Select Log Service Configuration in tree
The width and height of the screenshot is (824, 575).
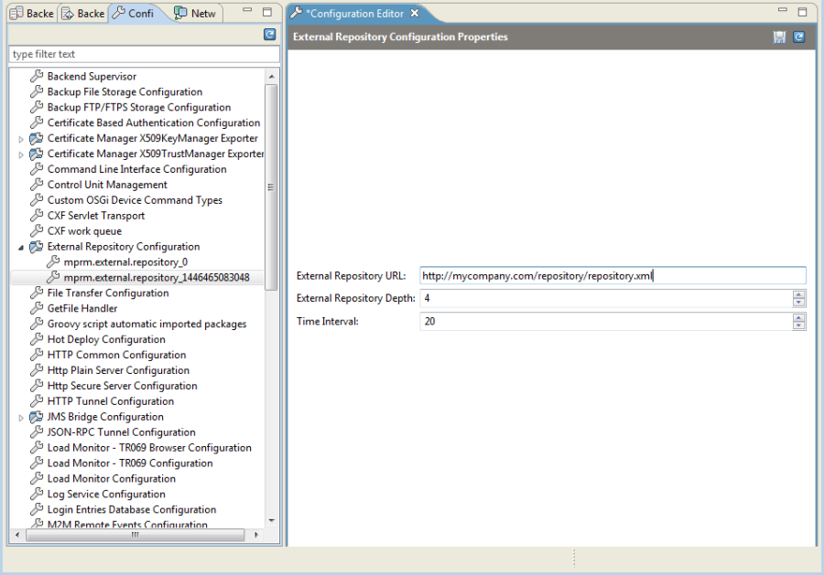[x=106, y=495]
